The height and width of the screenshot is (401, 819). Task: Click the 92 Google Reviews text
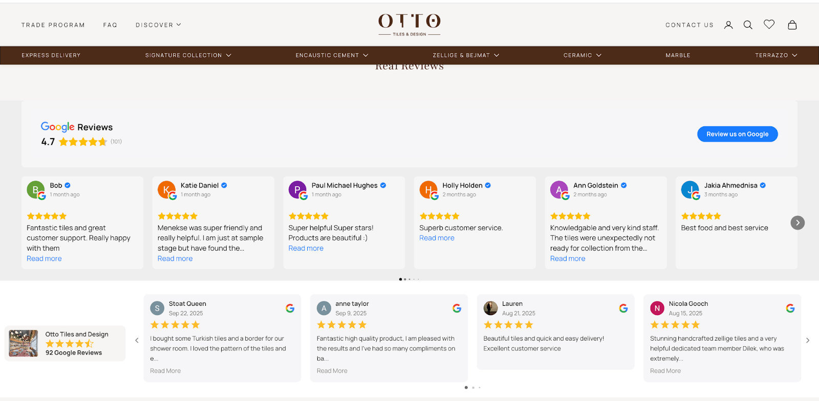(74, 352)
